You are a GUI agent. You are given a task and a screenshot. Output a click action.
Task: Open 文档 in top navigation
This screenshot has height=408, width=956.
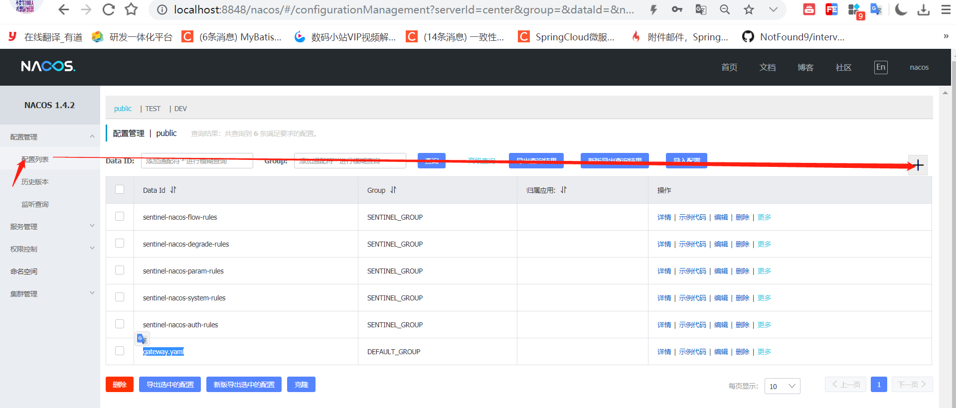coord(768,67)
